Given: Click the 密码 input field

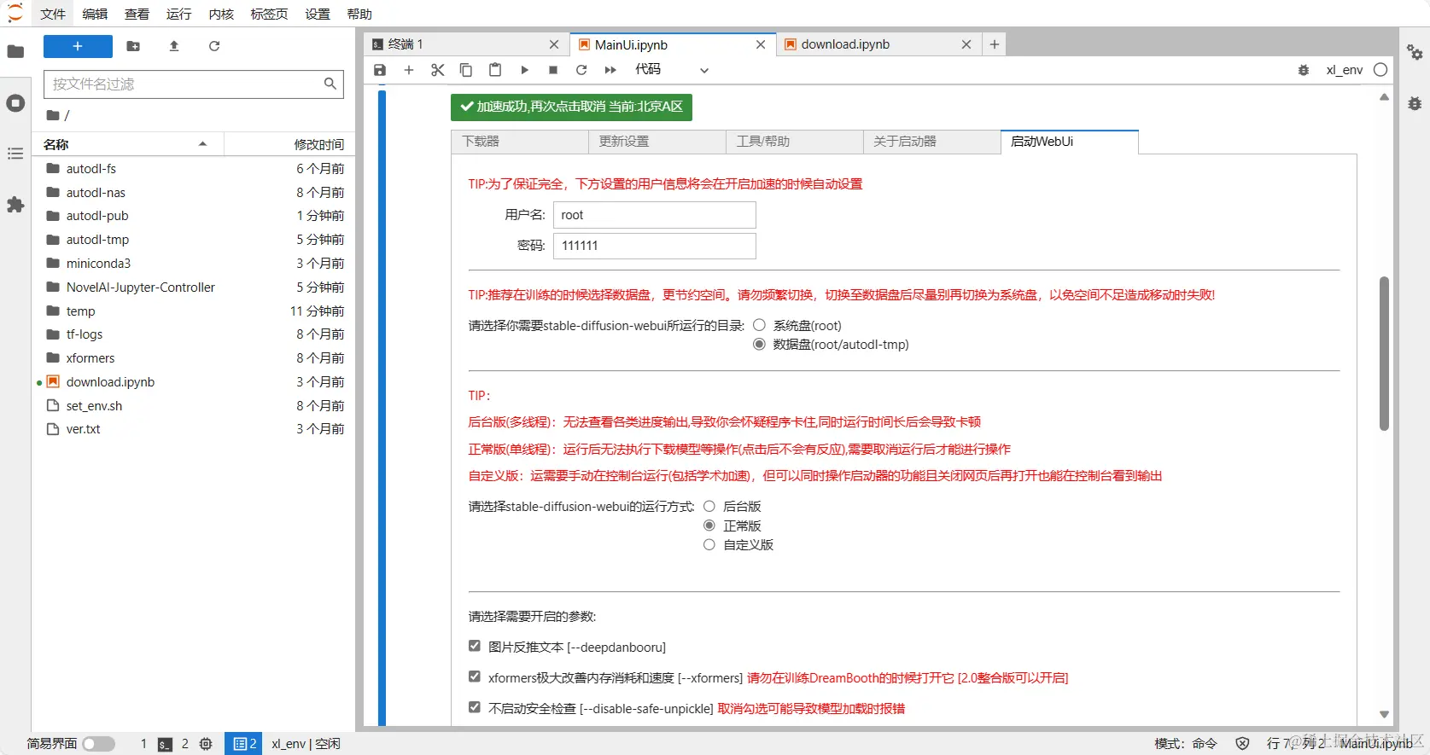Looking at the screenshot, I should (655, 246).
